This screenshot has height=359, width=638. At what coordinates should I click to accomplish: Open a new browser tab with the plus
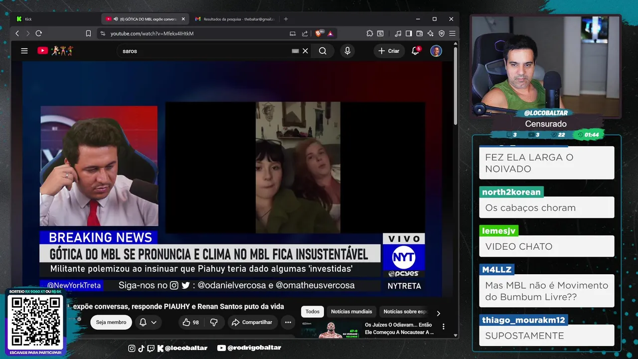pyautogui.click(x=286, y=19)
